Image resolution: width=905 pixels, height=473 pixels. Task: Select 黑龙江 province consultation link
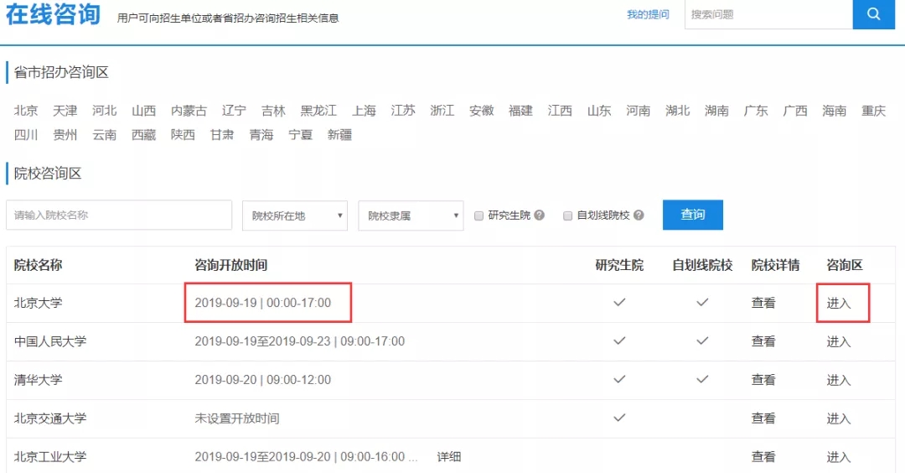click(x=318, y=111)
